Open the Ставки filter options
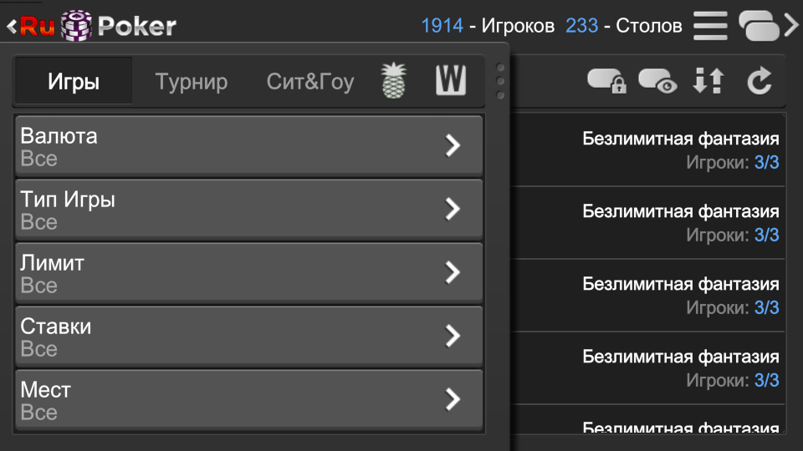This screenshot has width=803, height=451. (x=249, y=336)
